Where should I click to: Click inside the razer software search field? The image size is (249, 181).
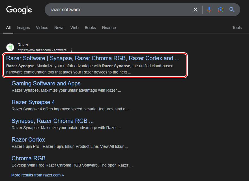tap(119, 10)
